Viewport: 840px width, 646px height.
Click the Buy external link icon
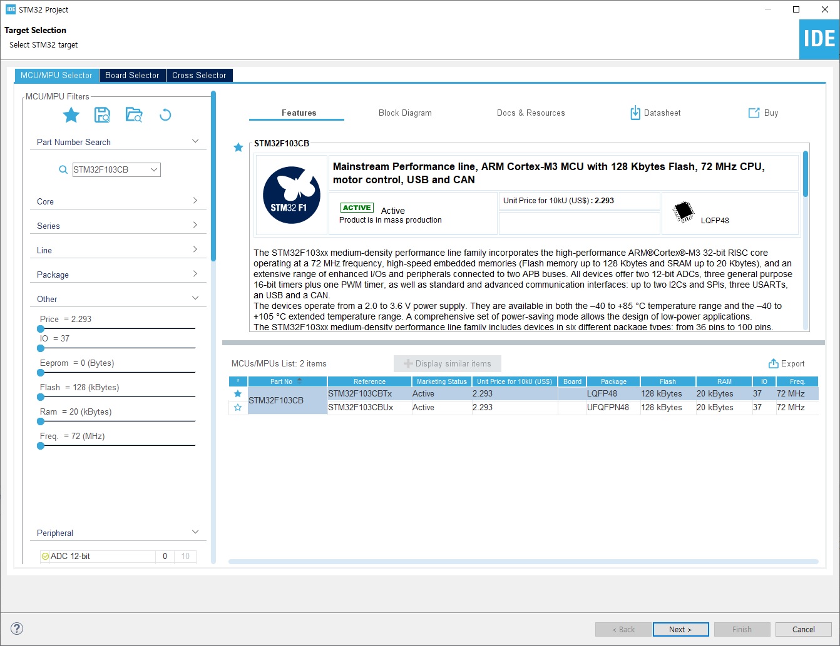[x=754, y=113]
